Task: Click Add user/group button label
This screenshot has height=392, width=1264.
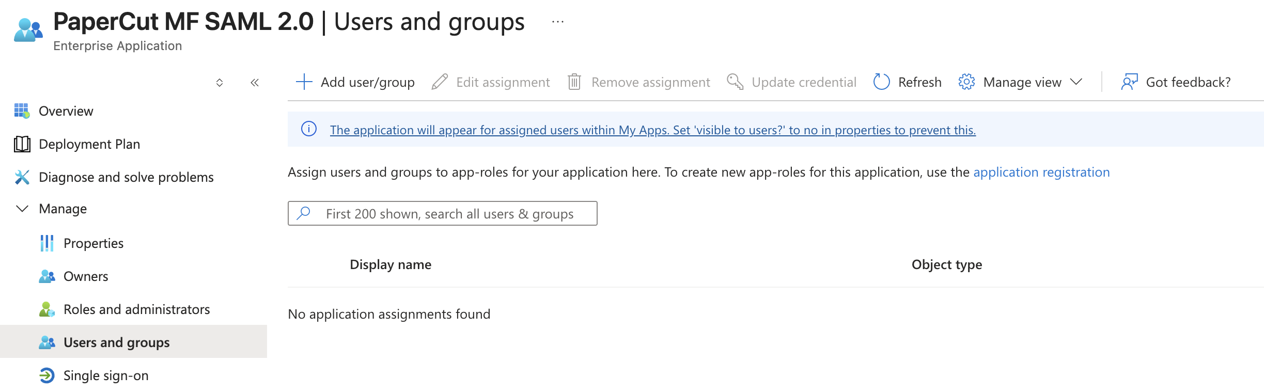Action: 367,82
